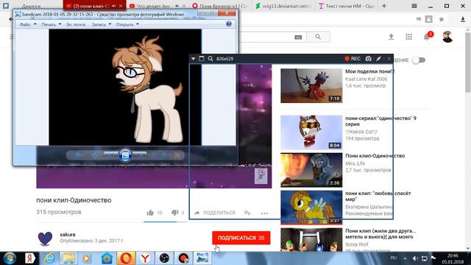The height and width of the screenshot is (265, 471).
Task: Click the YouTube search magnifier button
Action: (x=318, y=37)
